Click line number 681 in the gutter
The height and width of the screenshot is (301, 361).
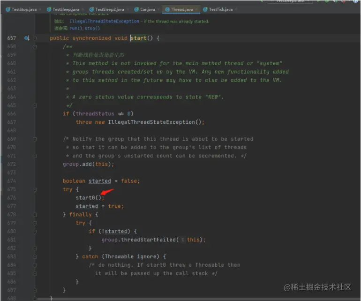[x=12, y=240]
